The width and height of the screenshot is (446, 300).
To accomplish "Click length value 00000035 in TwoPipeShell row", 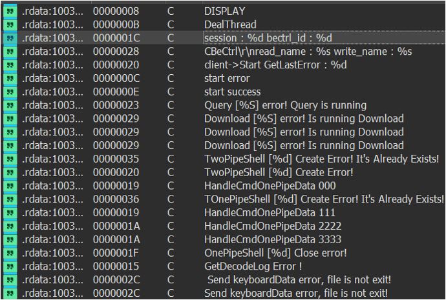I will [116, 159].
